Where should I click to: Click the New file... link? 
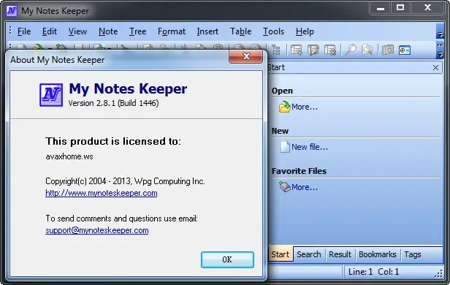pyautogui.click(x=310, y=147)
